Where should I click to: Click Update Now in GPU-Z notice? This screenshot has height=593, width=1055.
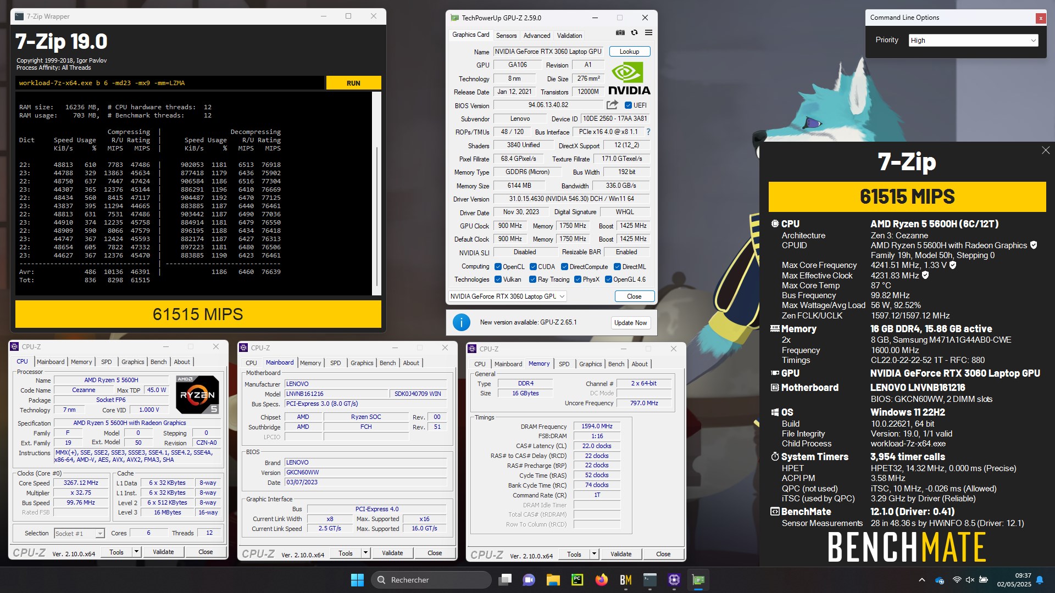click(x=630, y=323)
